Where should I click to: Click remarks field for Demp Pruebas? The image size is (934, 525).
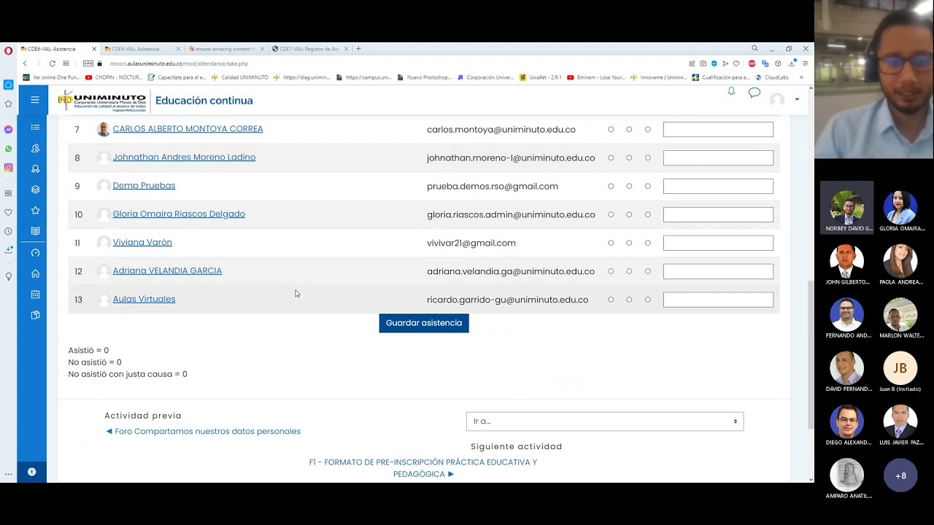pyautogui.click(x=718, y=186)
